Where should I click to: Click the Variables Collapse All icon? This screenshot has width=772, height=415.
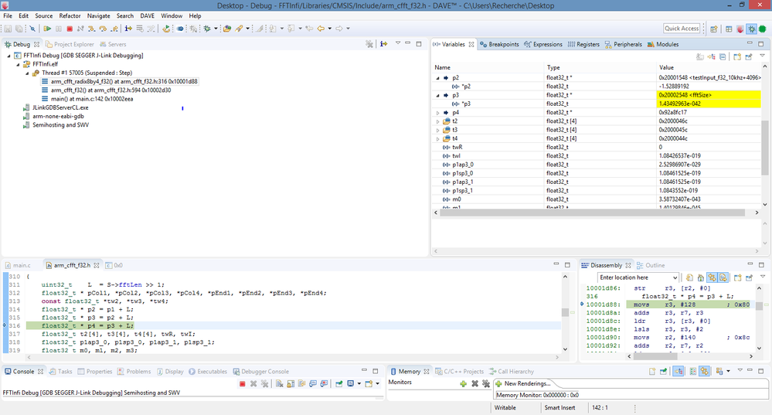point(723,57)
